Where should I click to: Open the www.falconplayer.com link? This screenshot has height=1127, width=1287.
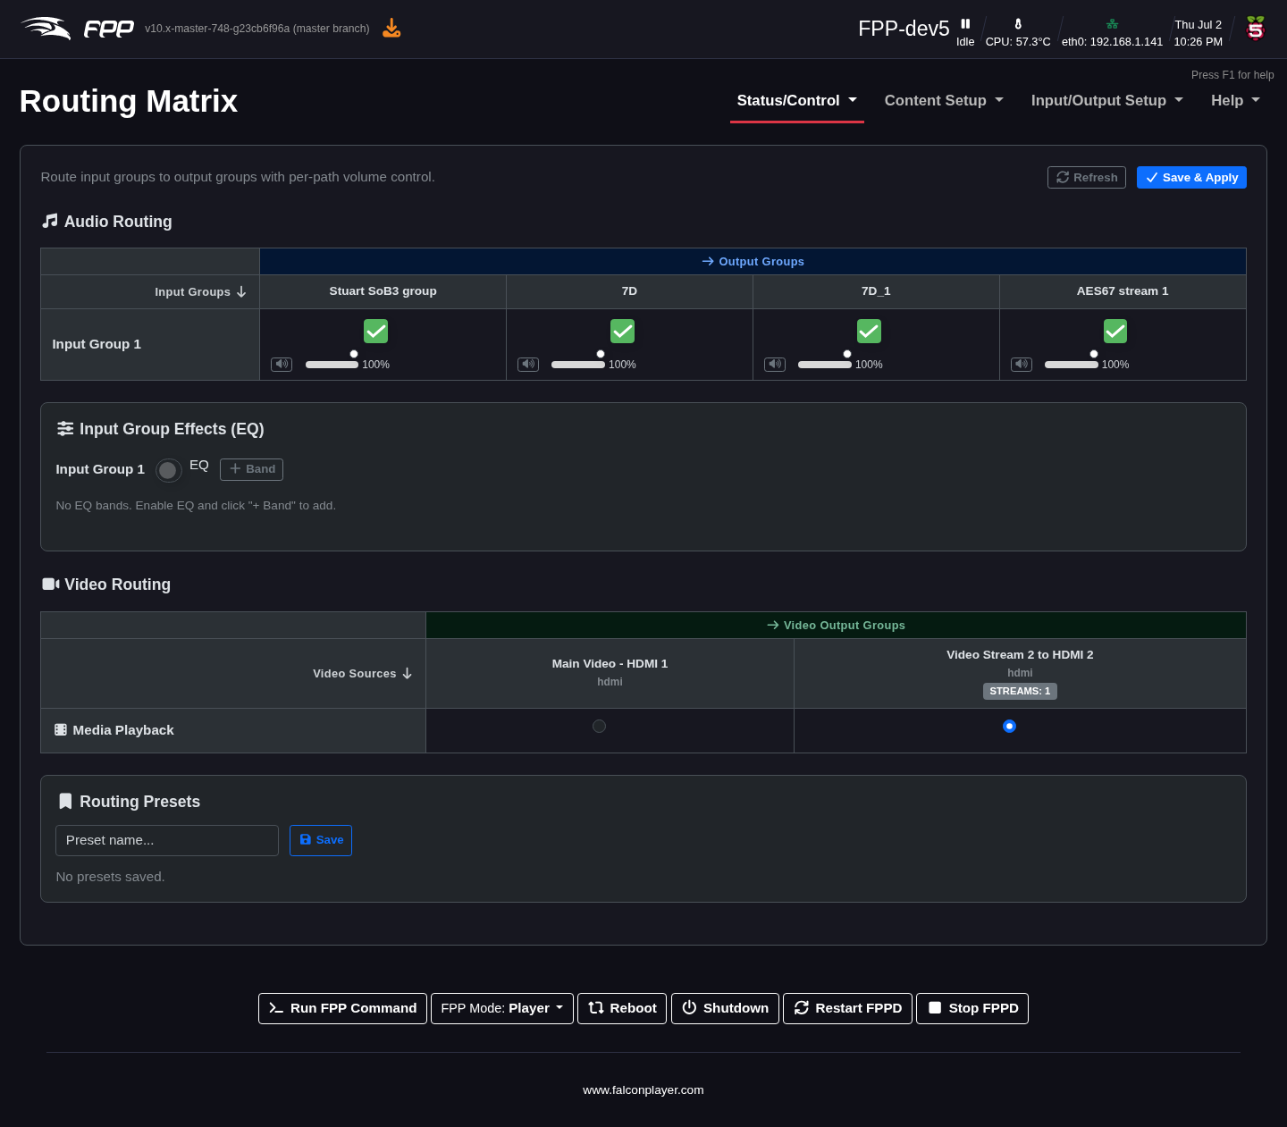tap(643, 1090)
